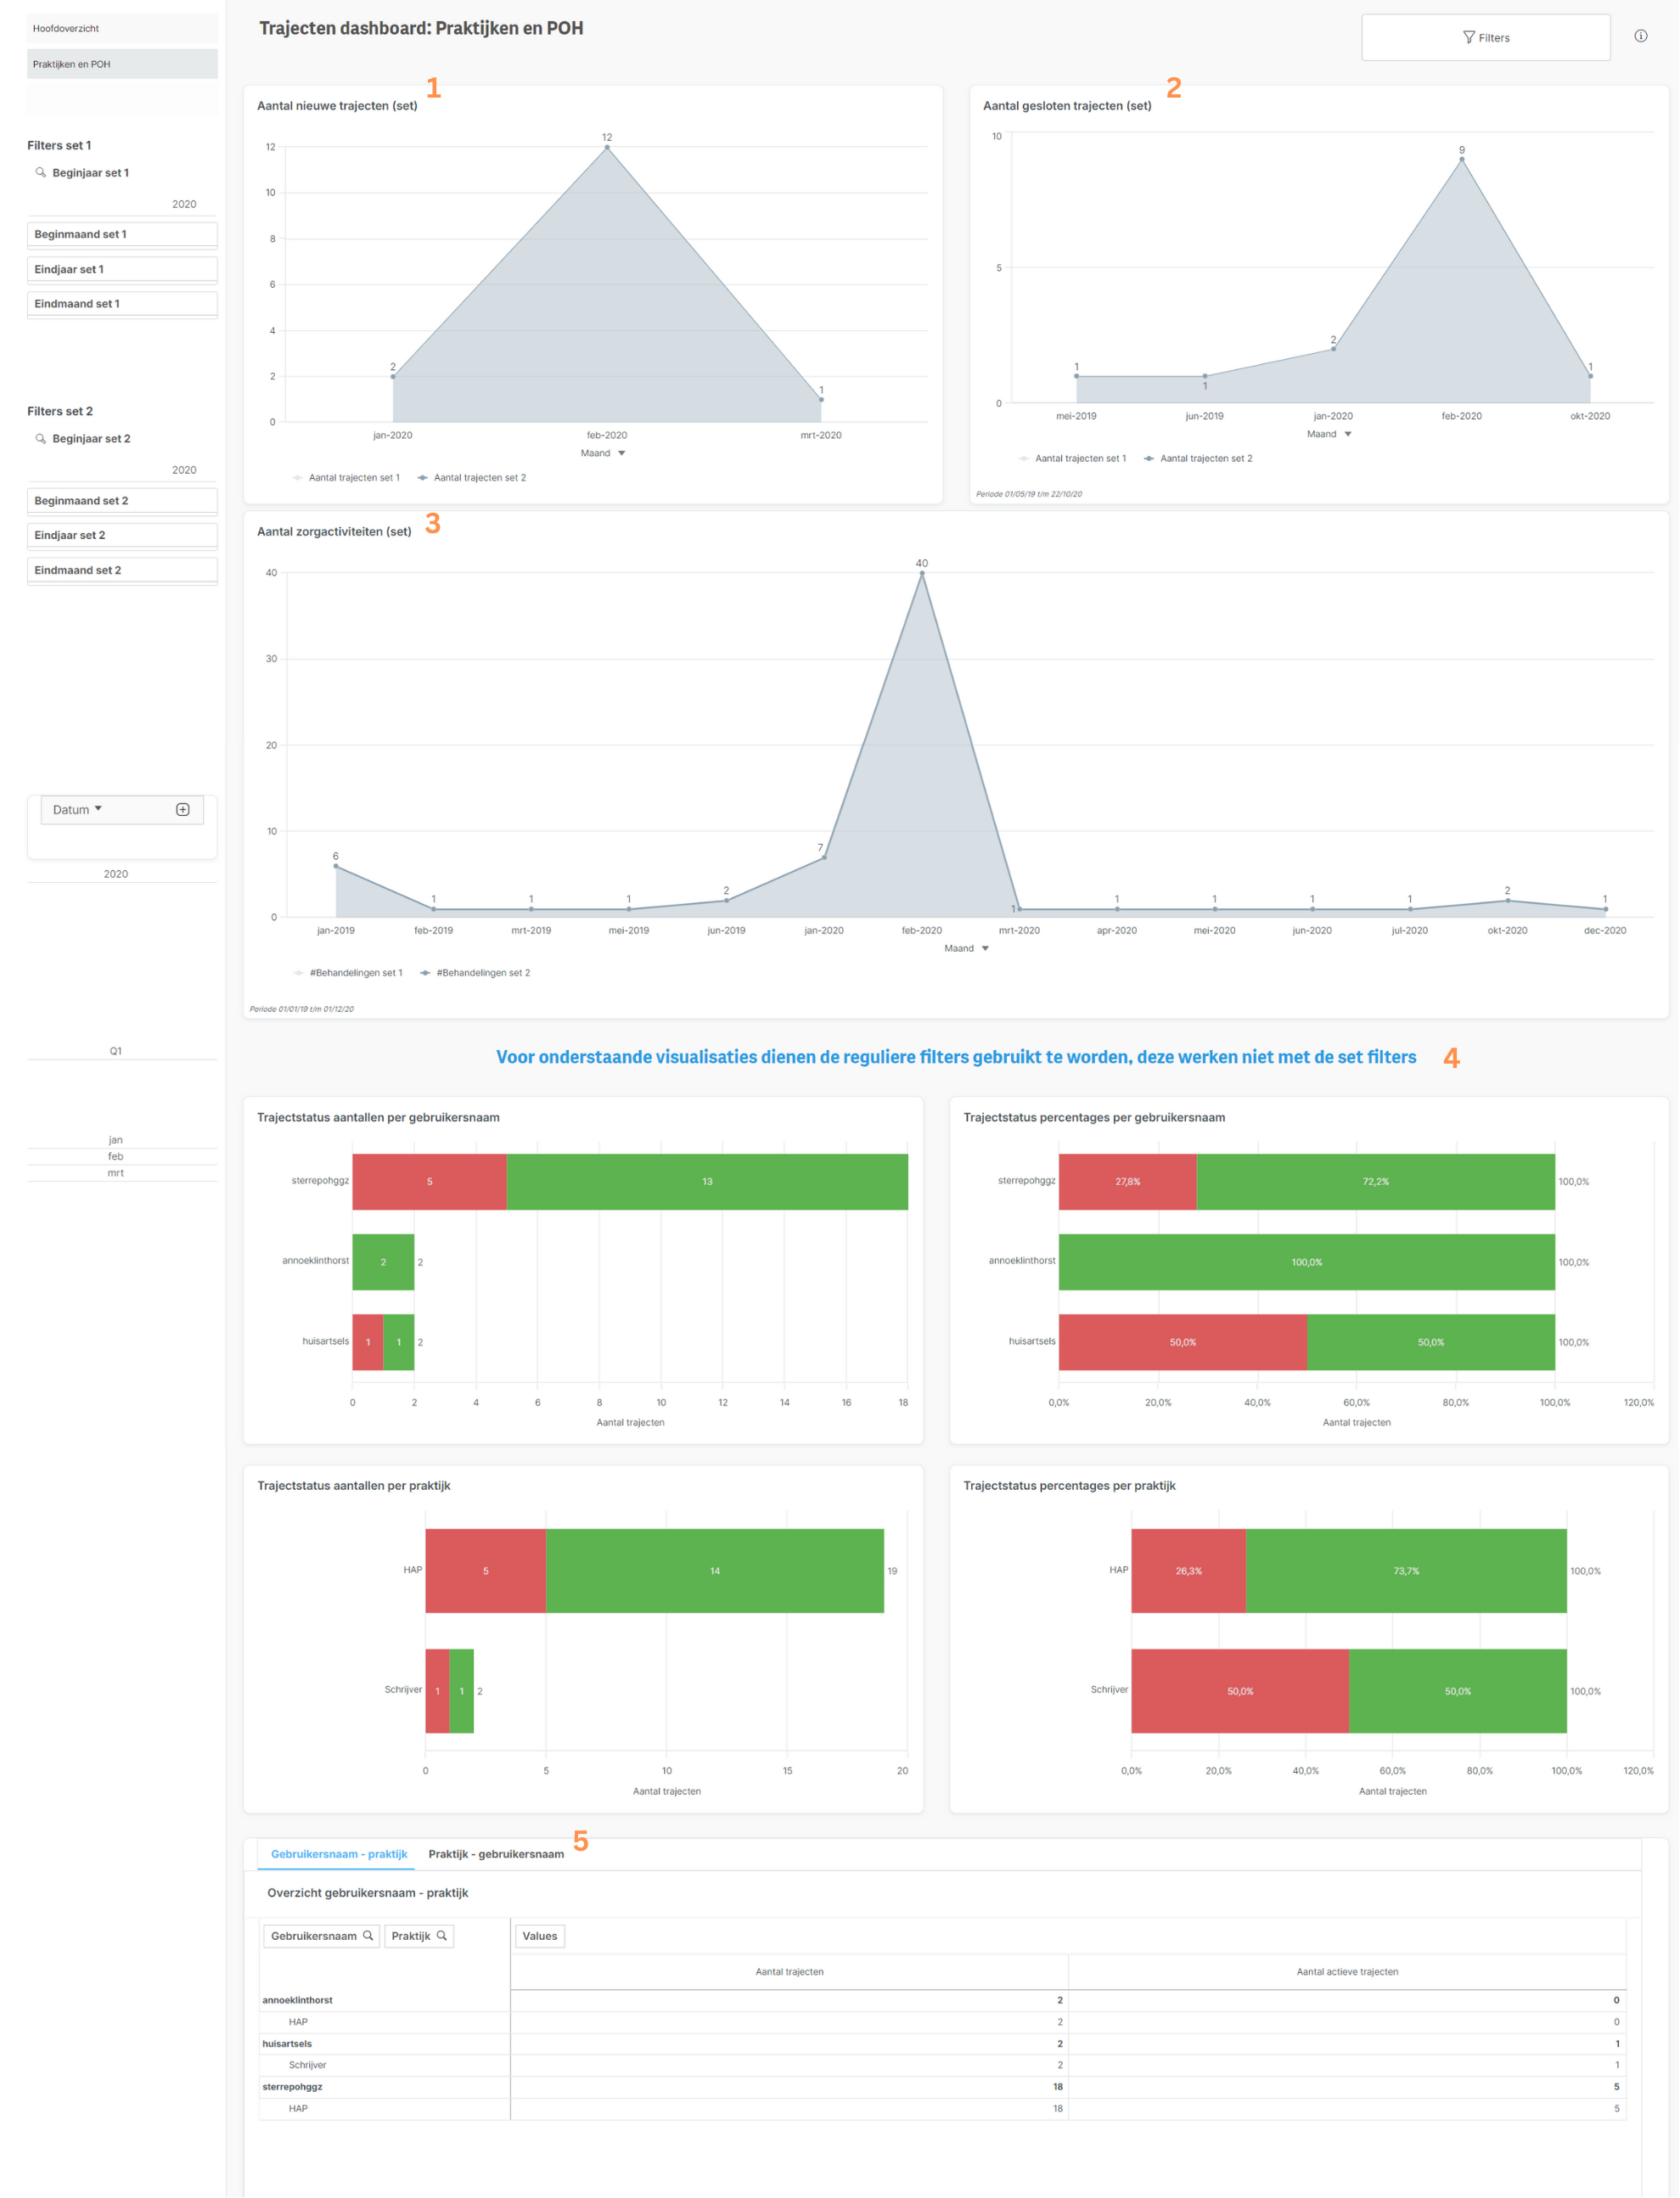
Task: Click the Values pivot button
Action: point(540,1936)
